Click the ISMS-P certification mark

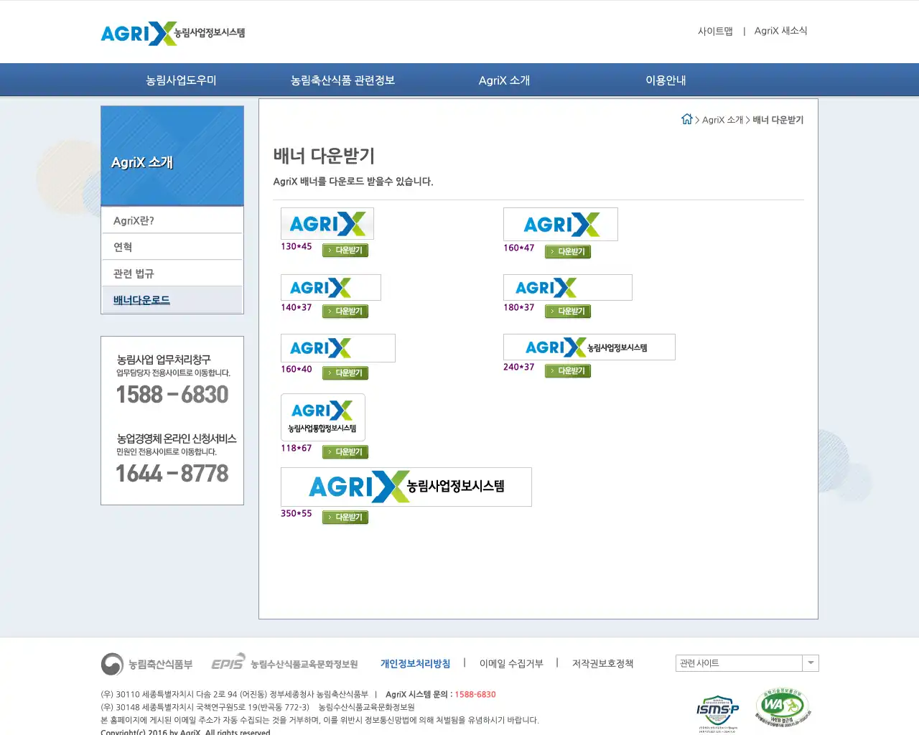(x=717, y=709)
